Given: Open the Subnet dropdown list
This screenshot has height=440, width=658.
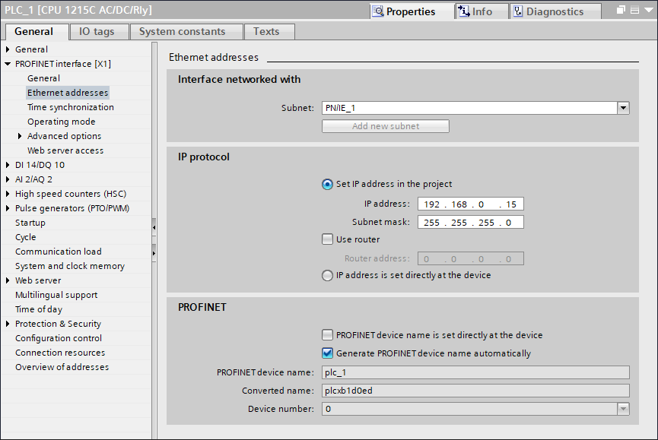Looking at the screenshot, I should (623, 108).
